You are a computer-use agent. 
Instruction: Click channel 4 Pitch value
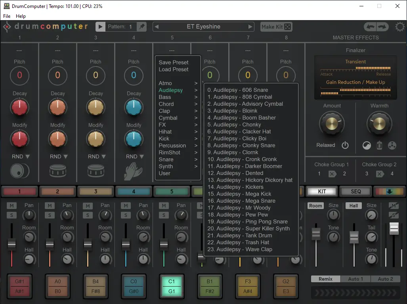click(134, 75)
